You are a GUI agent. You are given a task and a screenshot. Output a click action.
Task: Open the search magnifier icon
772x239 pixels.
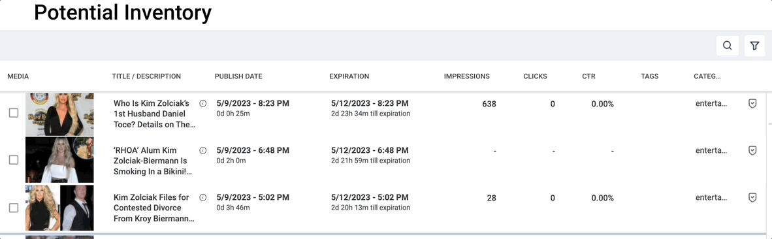(x=727, y=46)
